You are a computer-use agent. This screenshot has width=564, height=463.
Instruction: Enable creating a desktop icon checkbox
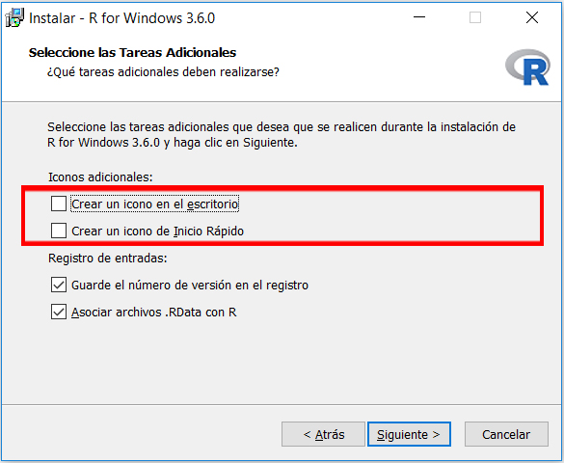59,204
